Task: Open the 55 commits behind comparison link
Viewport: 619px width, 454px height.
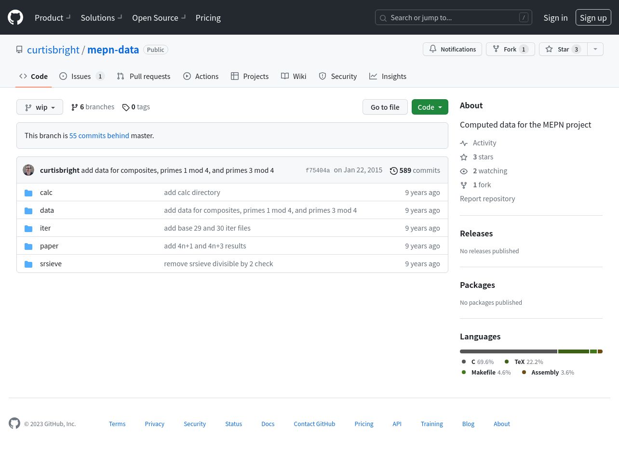Action: [99, 136]
